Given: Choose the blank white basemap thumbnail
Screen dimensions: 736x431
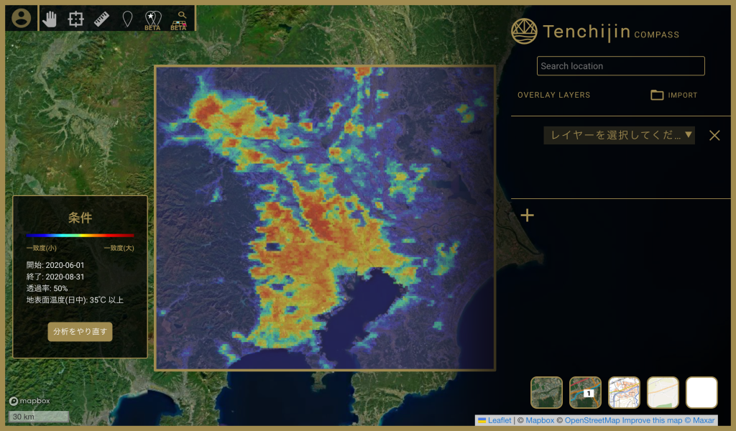Looking at the screenshot, I should point(701,392).
